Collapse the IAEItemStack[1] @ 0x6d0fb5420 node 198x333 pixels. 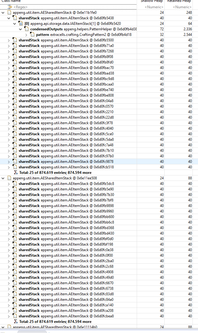[x=14, y=24]
